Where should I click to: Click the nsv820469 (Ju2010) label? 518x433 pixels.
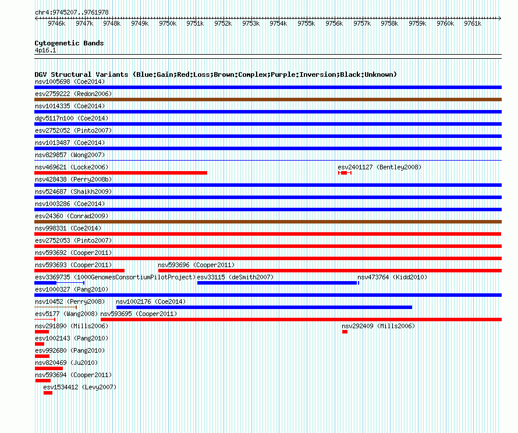[x=66, y=363]
